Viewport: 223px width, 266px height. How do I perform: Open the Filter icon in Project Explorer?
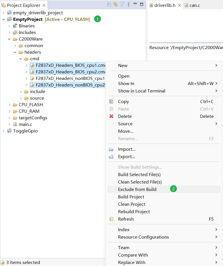pos(122,5)
